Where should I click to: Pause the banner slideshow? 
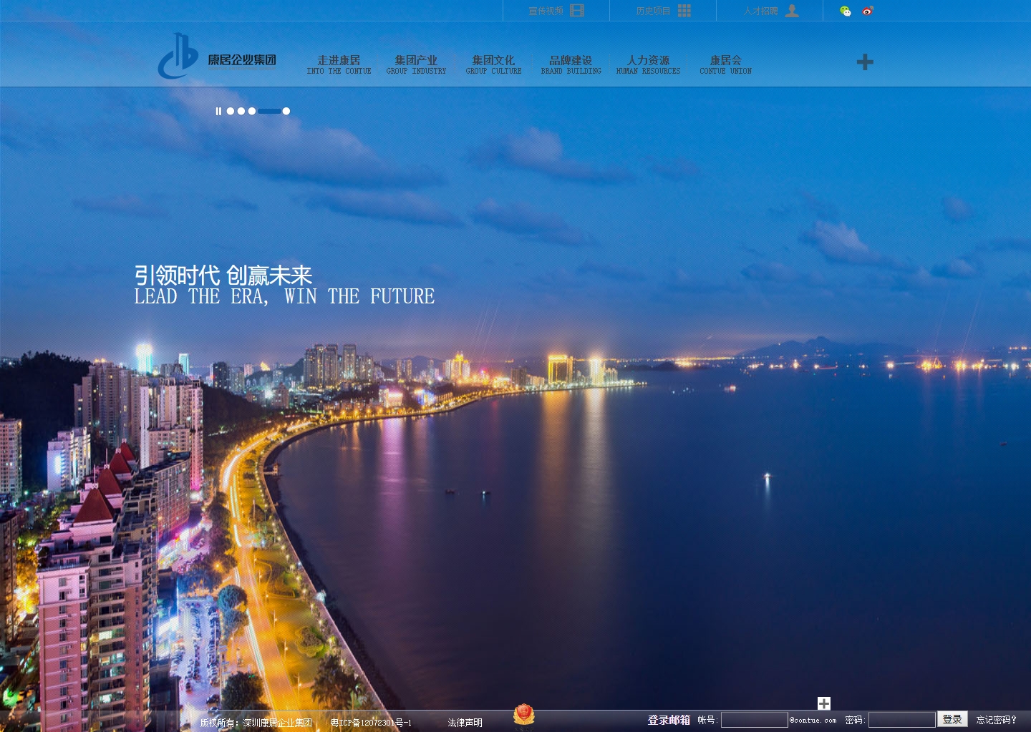(218, 111)
